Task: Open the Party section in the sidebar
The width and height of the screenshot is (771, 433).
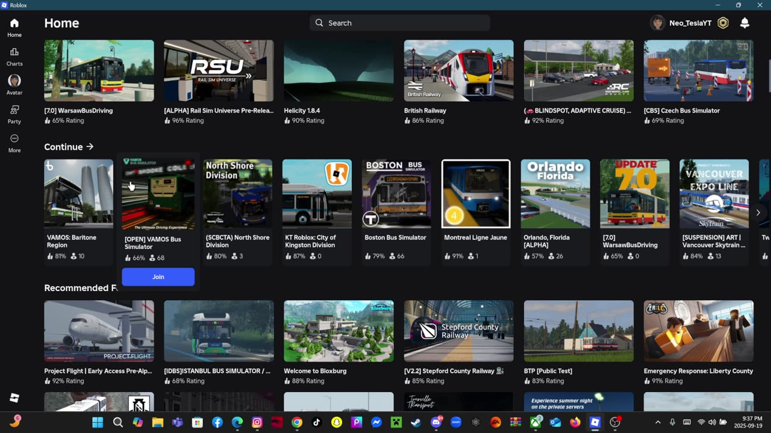Action: 14,114
